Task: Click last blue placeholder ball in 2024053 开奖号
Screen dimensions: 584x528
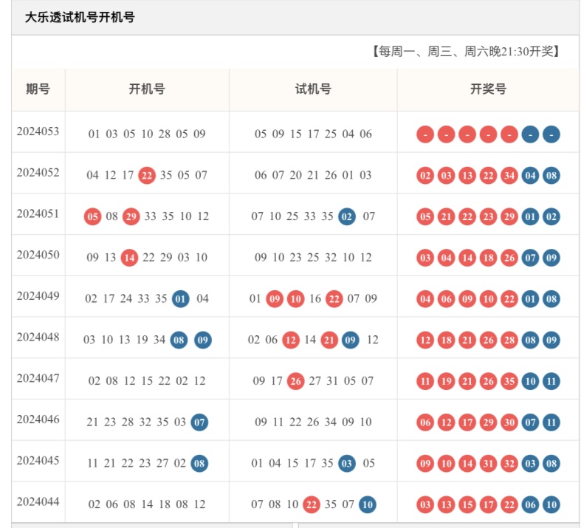Action: [x=552, y=134]
